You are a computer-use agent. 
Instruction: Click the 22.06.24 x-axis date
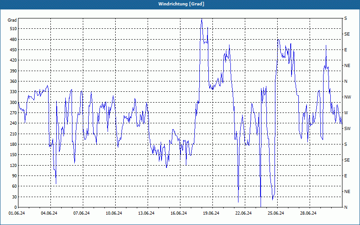243,213
